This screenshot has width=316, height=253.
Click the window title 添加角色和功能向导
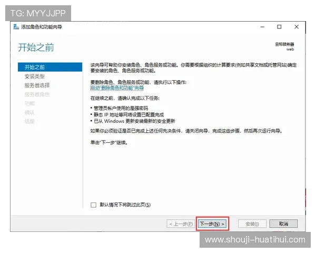tap(42, 27)
